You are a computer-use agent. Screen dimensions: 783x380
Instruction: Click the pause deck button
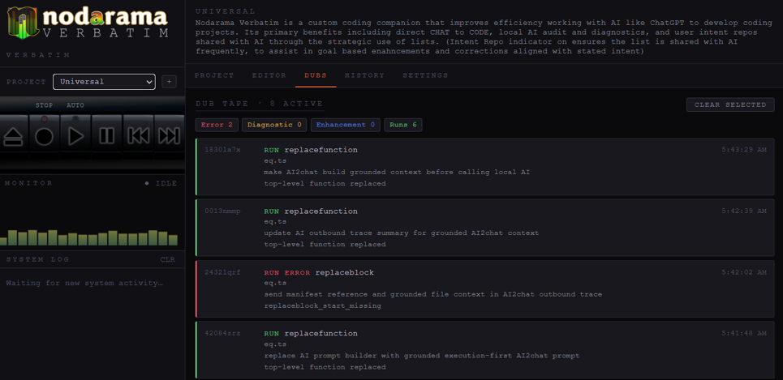[x=106, y=135]
